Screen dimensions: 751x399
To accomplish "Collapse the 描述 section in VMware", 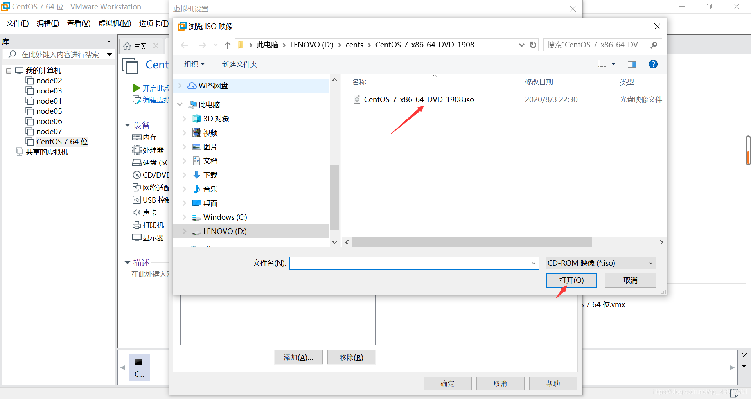I will point(128,262).
